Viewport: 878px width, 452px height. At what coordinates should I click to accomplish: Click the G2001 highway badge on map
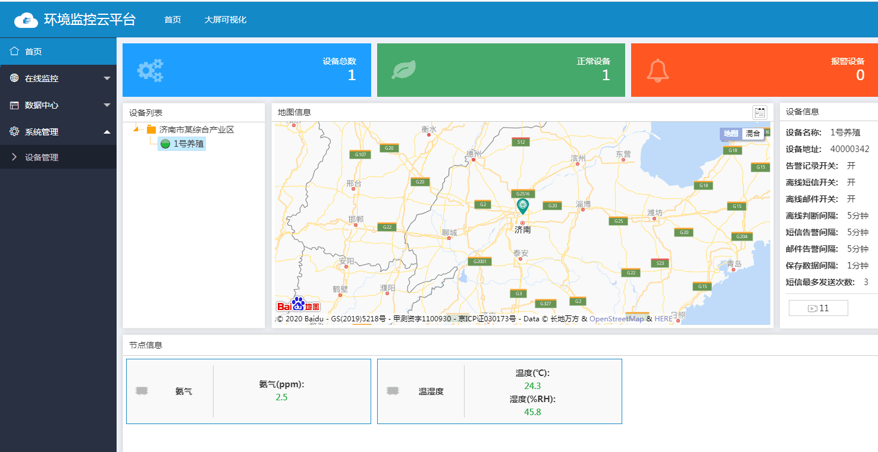pyautogui.click(x=479, y=261)
